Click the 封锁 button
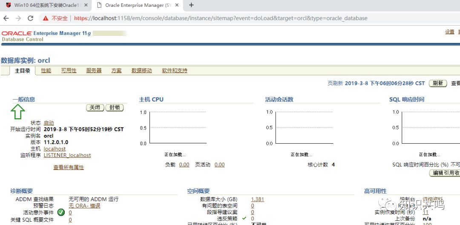This screenshot has width=460, height=225. tap(115, 108)
